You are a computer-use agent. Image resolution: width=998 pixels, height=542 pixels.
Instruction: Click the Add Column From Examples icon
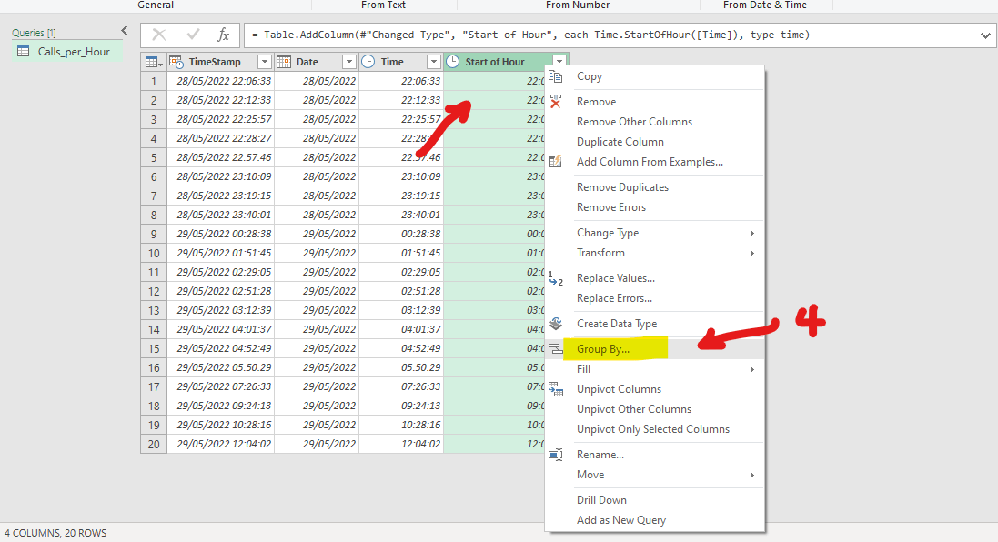coord(556,162)
